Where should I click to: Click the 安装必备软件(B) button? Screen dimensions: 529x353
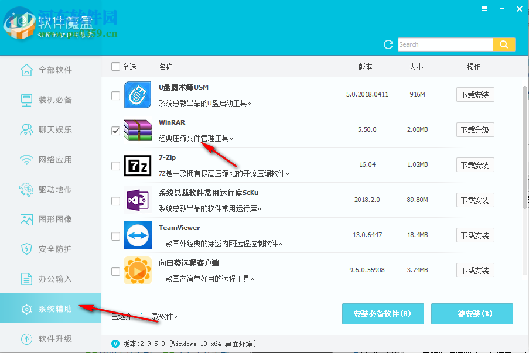[x=383, y=314]
